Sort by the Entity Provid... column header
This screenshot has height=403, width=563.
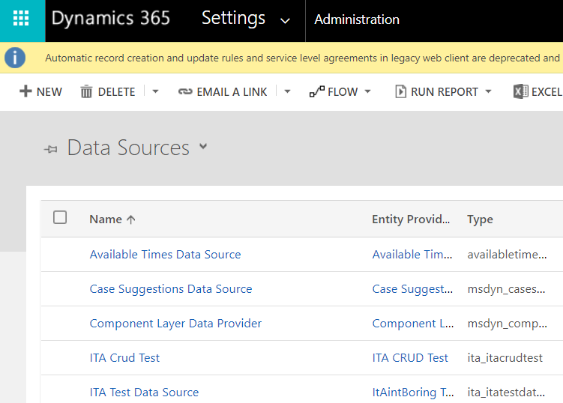pos(411,219)
